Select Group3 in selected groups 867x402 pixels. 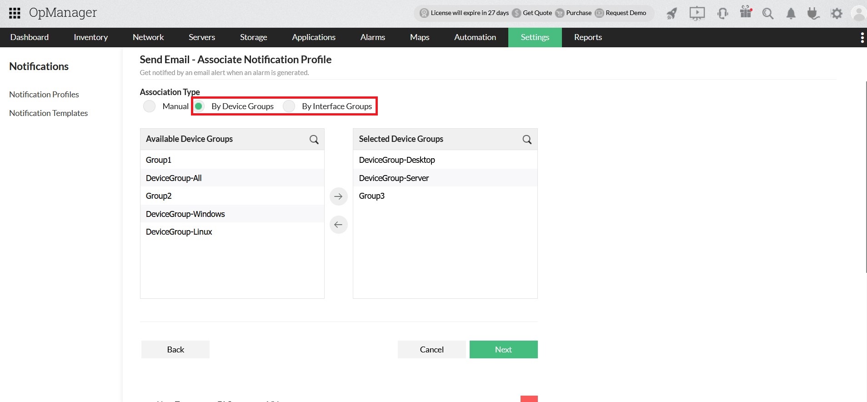tap(445, 196)
